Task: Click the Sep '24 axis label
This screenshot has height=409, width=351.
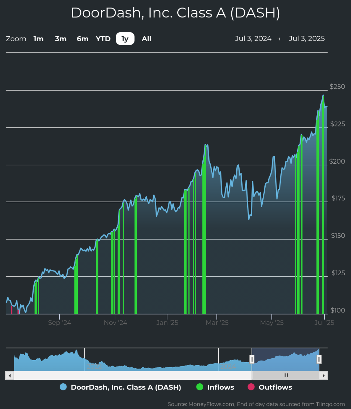Action: pos(59,323)
